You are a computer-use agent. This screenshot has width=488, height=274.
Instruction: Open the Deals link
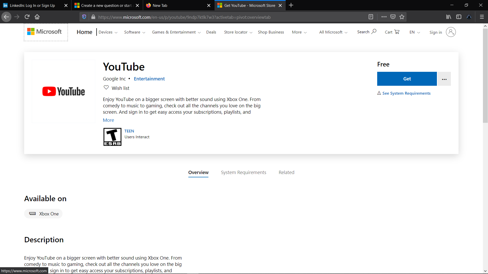click(x=211, y=32)
